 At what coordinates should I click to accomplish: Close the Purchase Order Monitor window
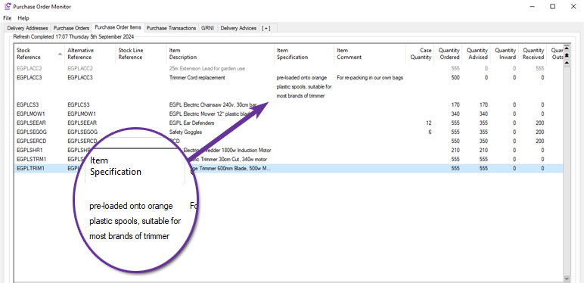pos(573,6)
